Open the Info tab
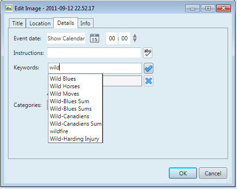This screenshot has width=237, height=189. coord(86,23)
